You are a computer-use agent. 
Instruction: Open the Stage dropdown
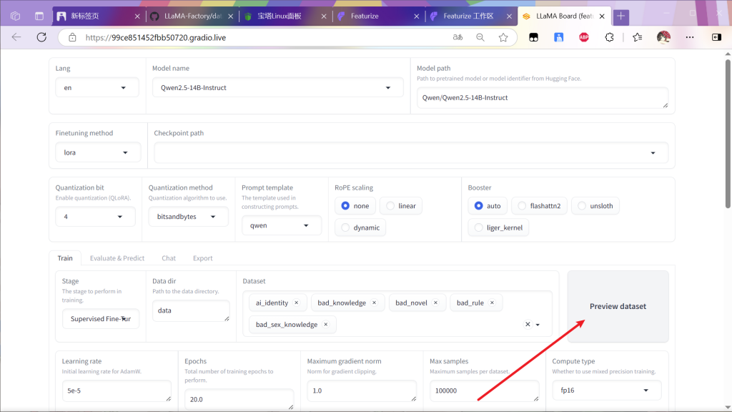click(x=101, y=318)
